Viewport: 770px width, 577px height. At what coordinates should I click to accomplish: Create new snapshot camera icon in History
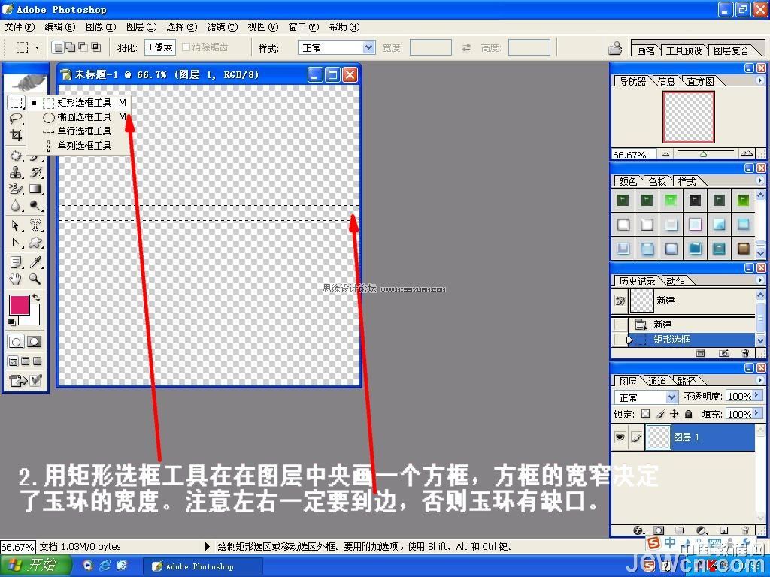(724, 353)
